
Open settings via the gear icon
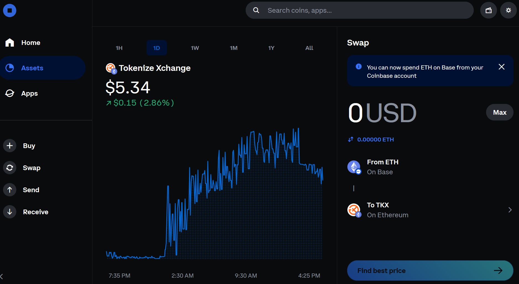coord(508,10)
